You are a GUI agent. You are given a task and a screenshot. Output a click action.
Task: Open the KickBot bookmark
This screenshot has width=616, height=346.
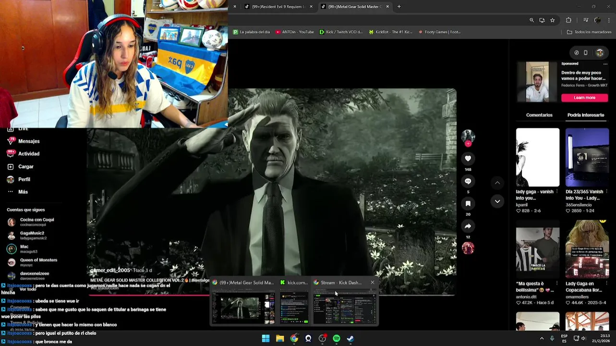[x=390, y=32]
